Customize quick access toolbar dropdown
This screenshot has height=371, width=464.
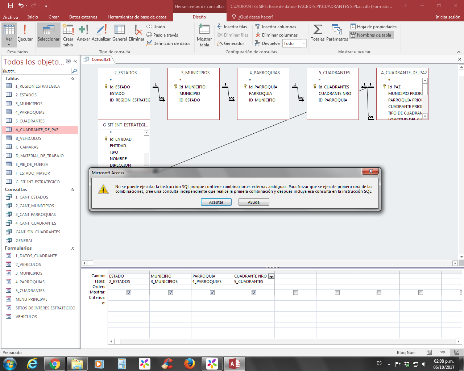coord(46,6)
